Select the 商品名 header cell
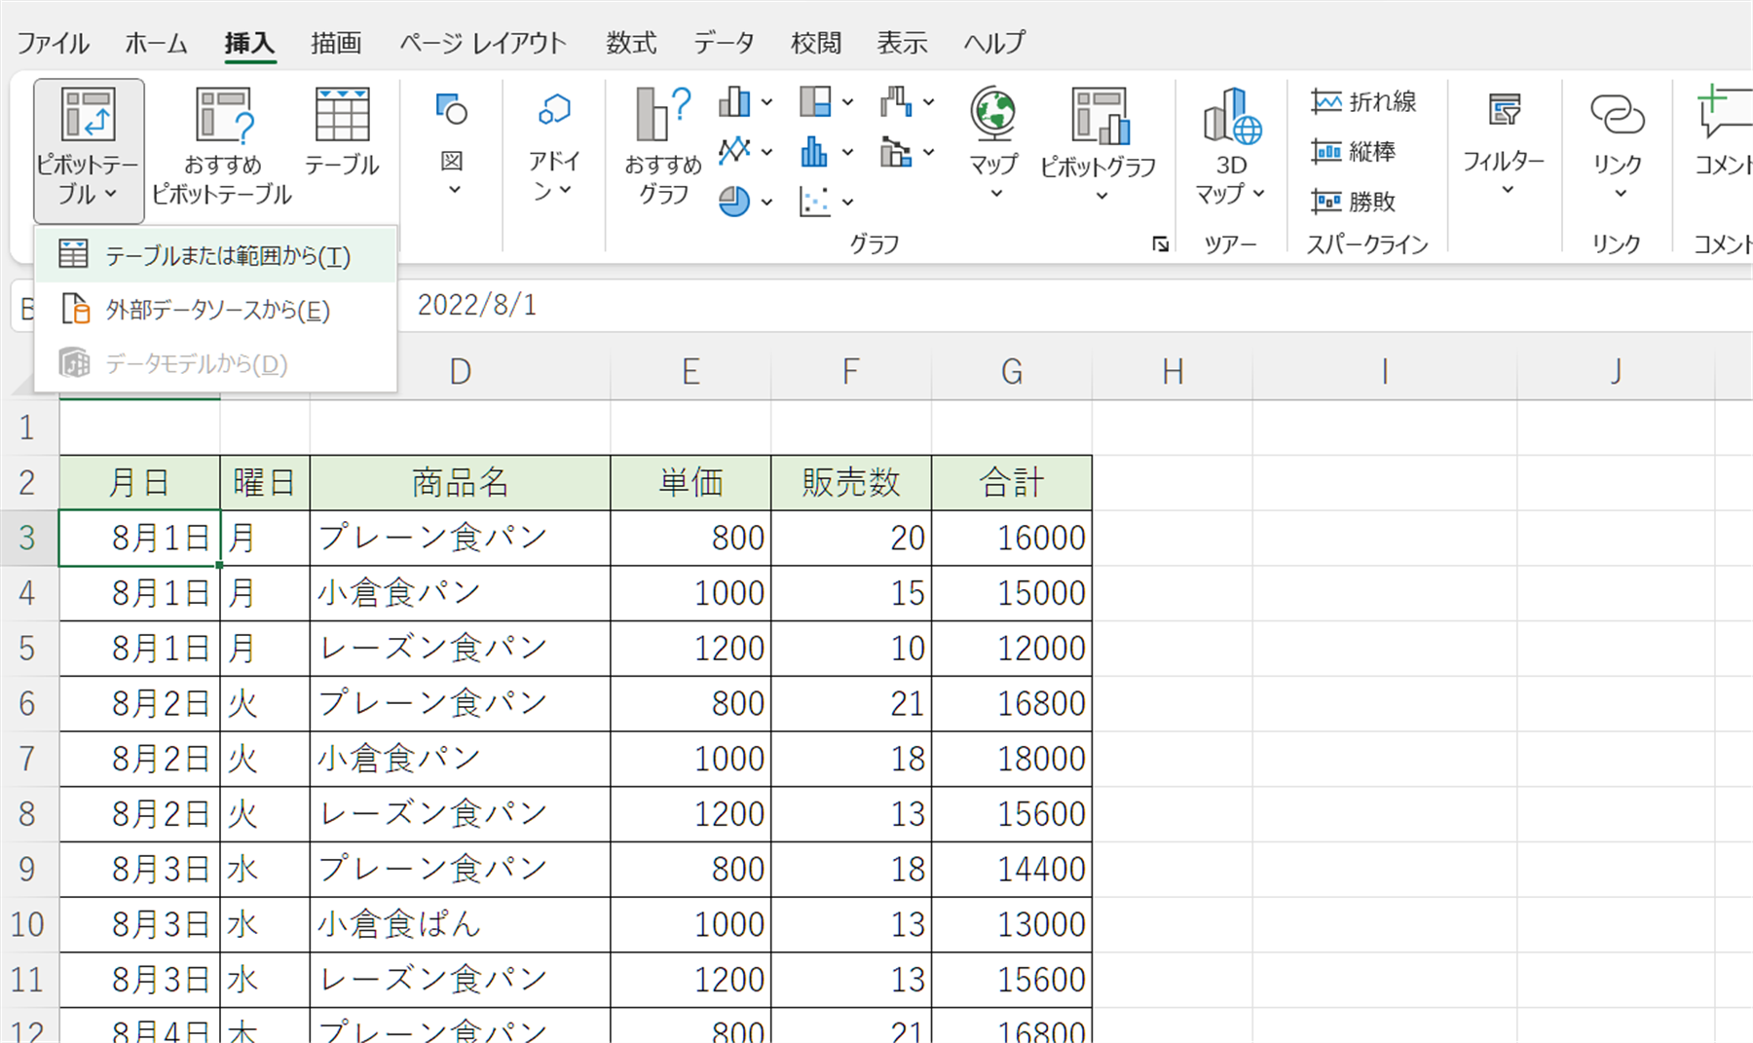 pos(460,483)
